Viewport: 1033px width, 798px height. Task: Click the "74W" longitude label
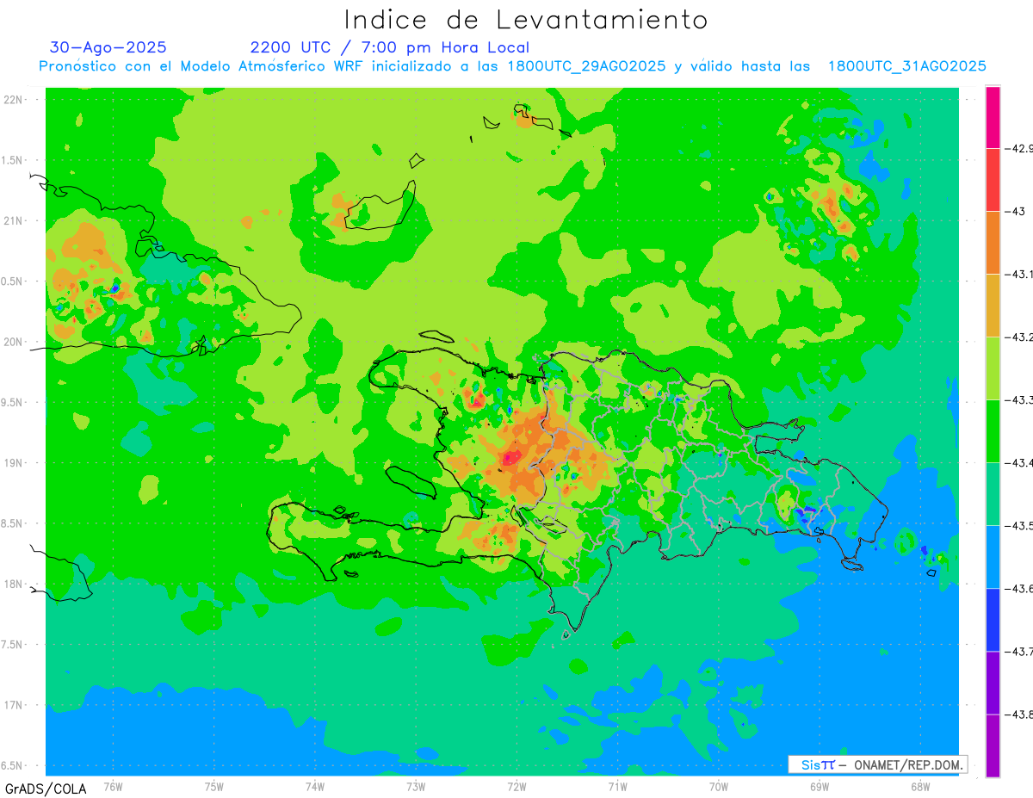pyautogui.click(x=314, y=786)
